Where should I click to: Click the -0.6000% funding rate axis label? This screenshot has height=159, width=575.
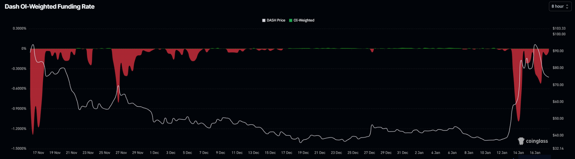point(19,88)
